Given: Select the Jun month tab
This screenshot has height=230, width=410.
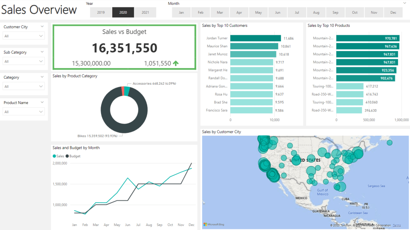Looking at the screenshot, I should click(x=278, y=12).
